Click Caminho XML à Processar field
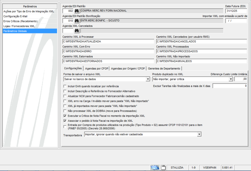251x171 pixels. [108, 41]
